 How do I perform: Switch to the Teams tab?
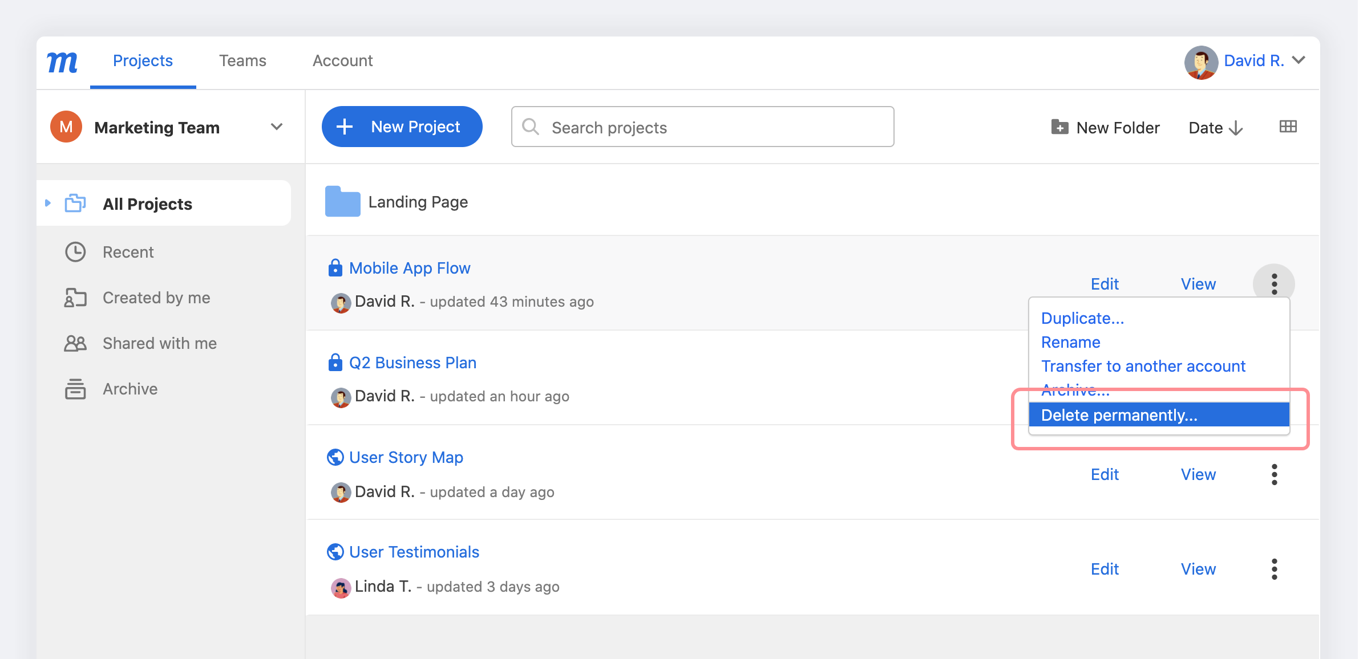(x=242, y=60)
